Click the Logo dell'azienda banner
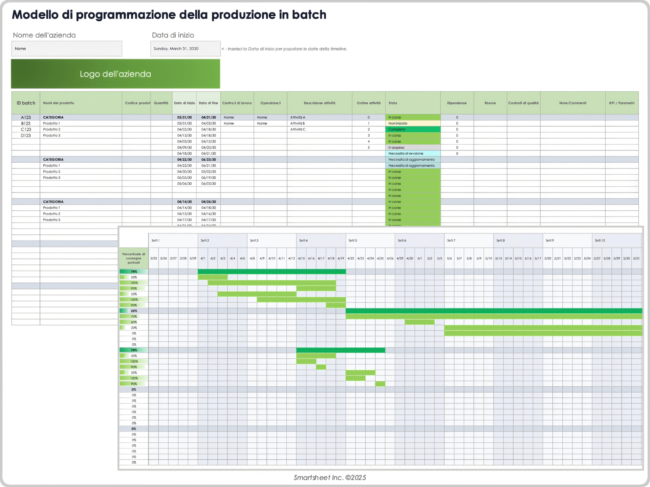 [x=115, y=74]
